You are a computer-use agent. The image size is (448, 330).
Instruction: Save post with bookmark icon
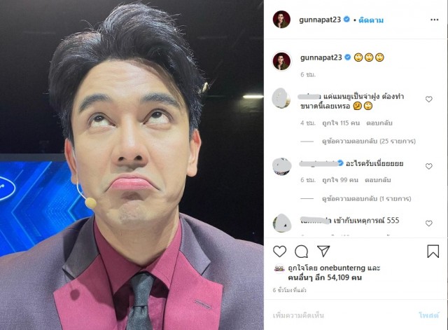click(433, 251)
